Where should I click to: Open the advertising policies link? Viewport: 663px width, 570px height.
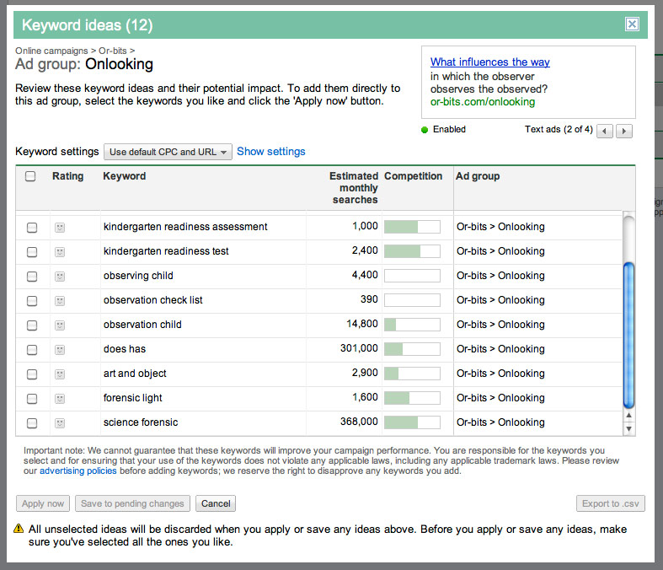pyautogui.click(x=78, y=471)
